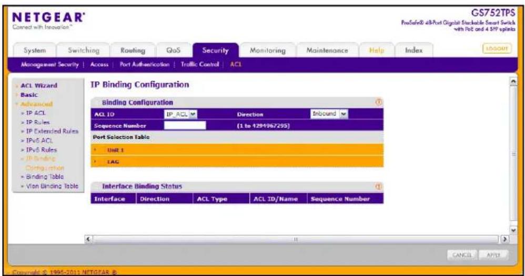Switch to the Switching tab

[84, 50]
